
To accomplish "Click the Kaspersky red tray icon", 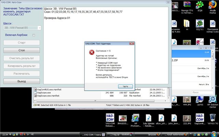I will [x=21, y=134].
